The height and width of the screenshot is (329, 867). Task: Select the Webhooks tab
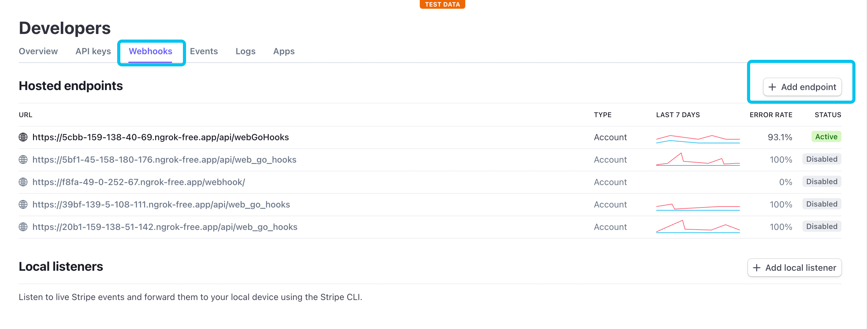click(x=151, y=51)
